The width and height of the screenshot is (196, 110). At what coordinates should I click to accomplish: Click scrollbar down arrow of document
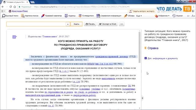140,108
